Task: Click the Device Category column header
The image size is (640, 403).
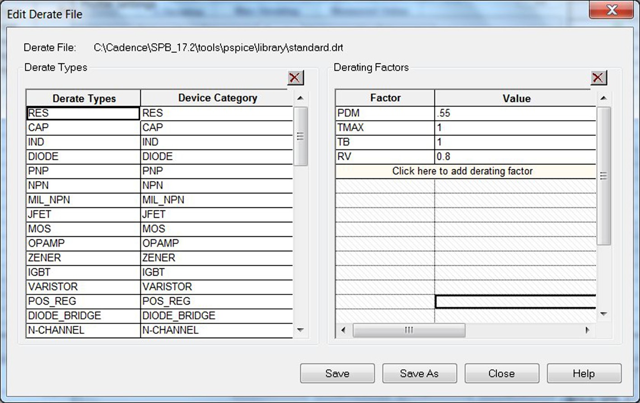Action: [x=217, y=98]
